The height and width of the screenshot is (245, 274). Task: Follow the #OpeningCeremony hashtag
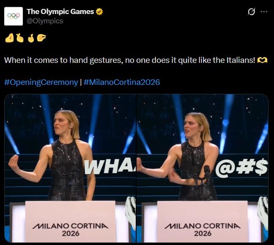point(41,82)
